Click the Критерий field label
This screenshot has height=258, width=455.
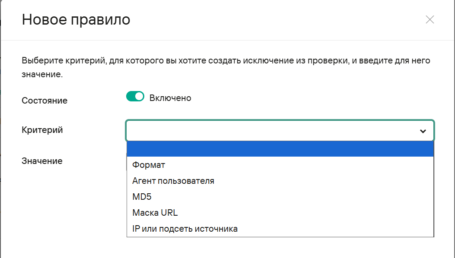[42, 130]
